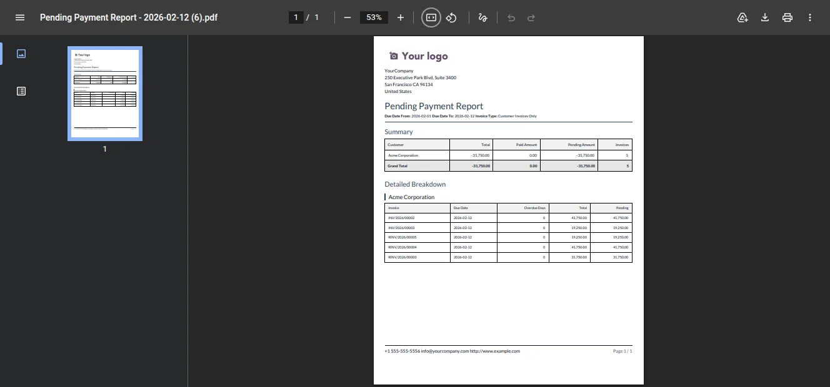Click the redo arrow
Screen dimensions: 830x387
point(531,17)
